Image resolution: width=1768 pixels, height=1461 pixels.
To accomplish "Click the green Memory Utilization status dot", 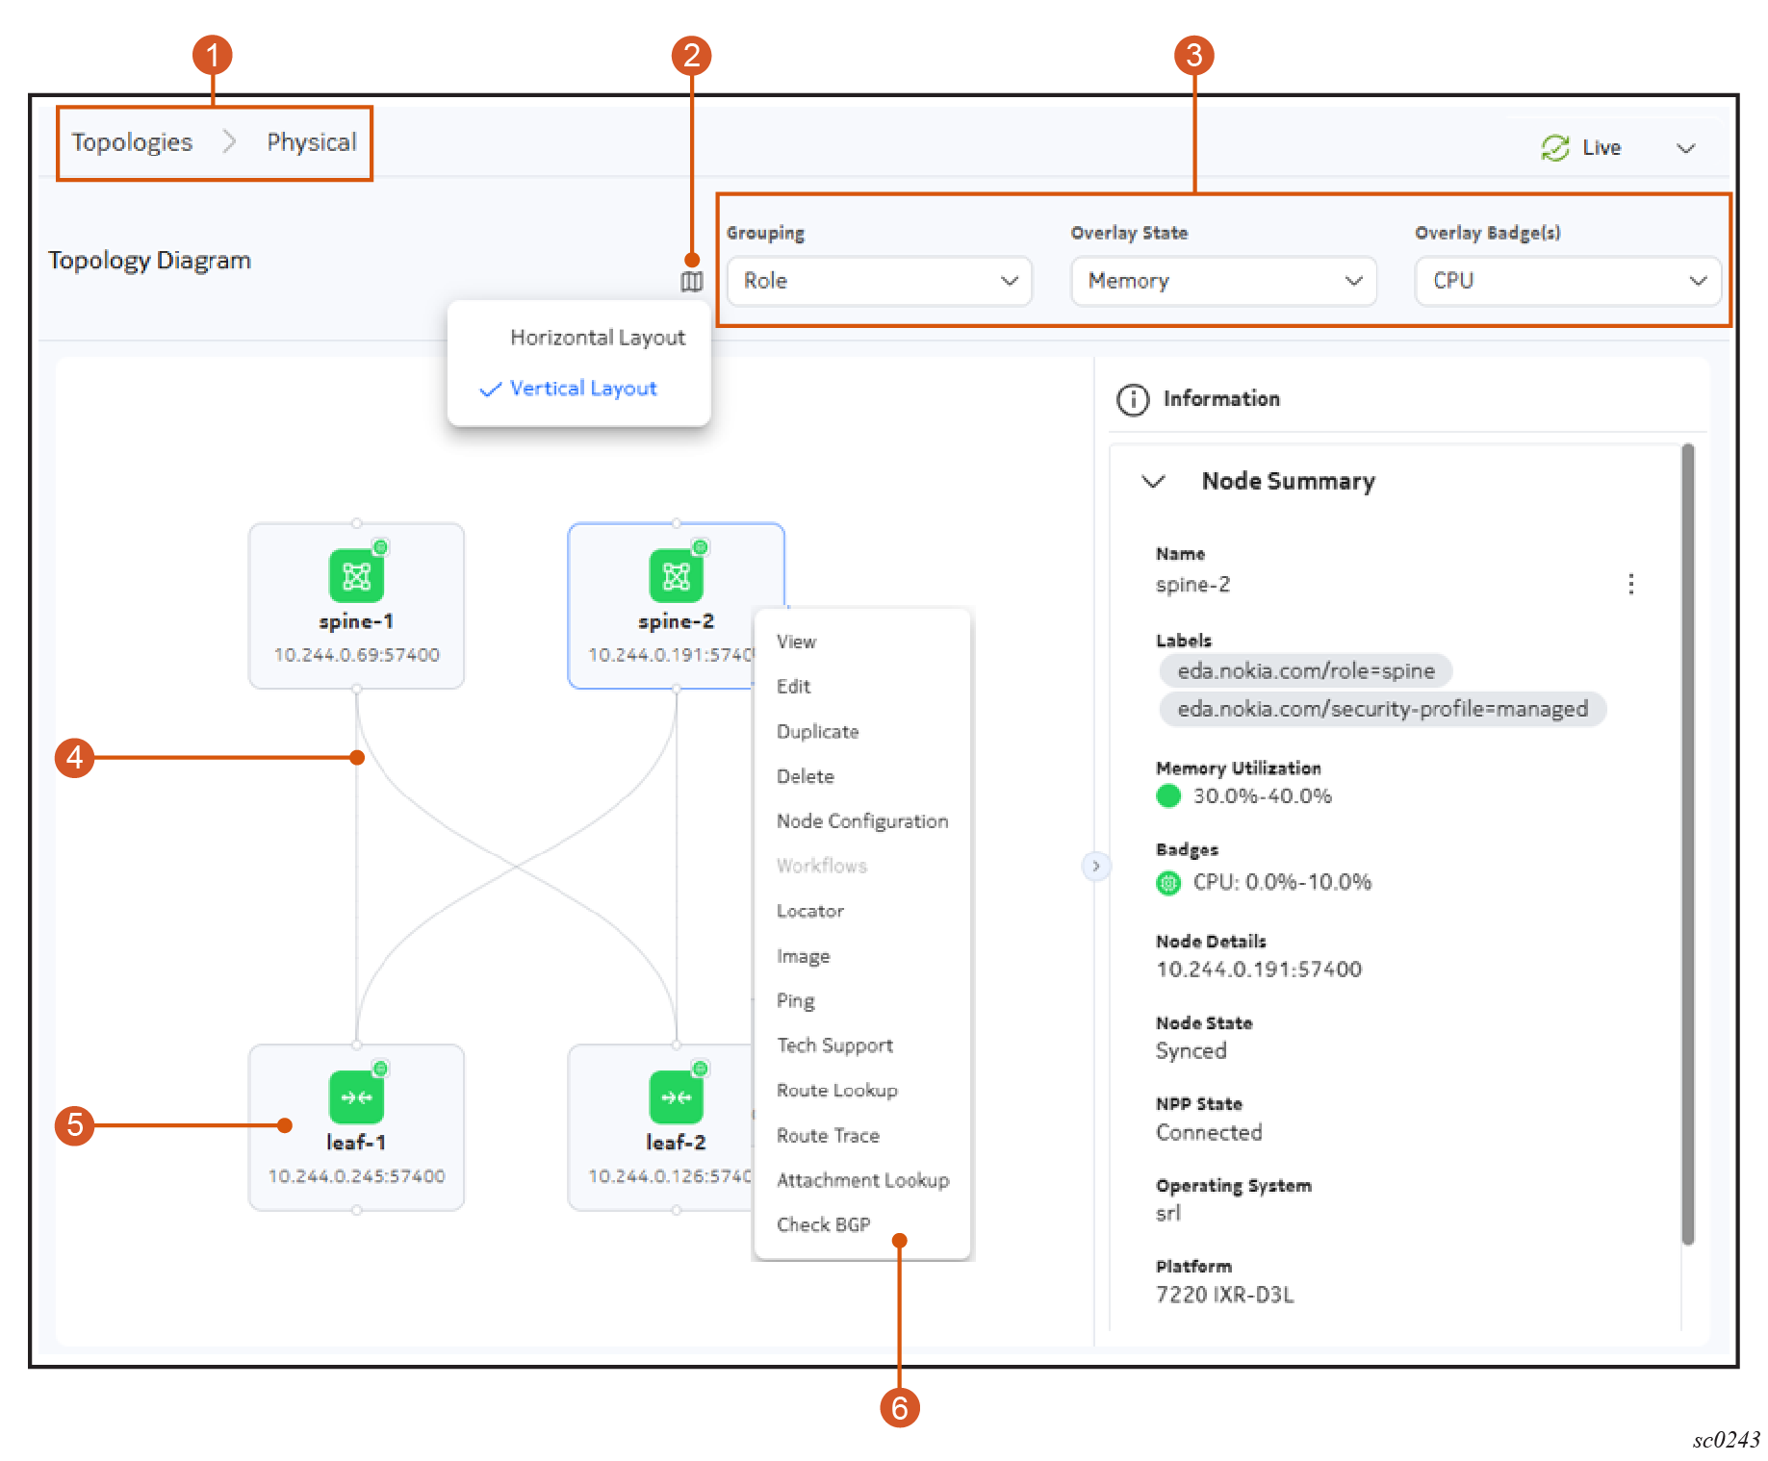I will coord(1168,796).
